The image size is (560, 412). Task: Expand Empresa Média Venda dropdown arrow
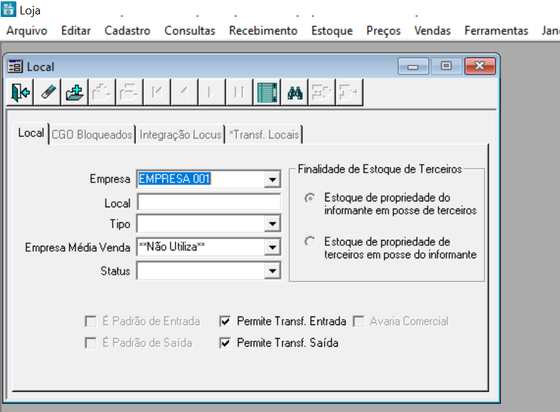[272, 247]
